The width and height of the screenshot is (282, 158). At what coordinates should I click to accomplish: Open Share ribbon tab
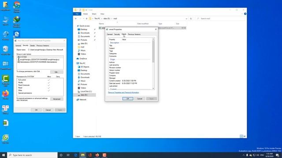click(94, 14)
